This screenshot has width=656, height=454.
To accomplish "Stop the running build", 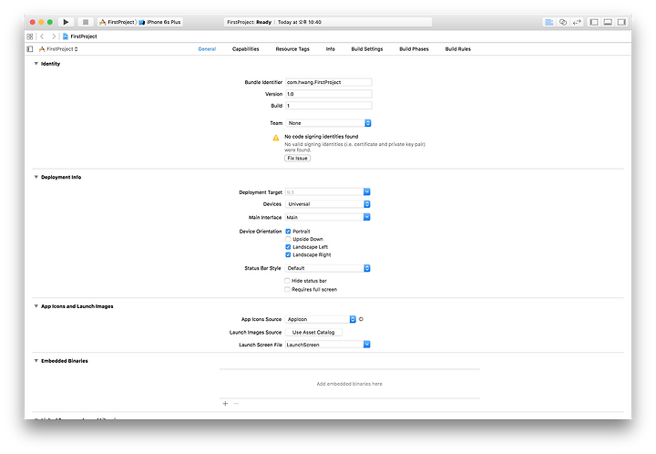I will [86, 22].
